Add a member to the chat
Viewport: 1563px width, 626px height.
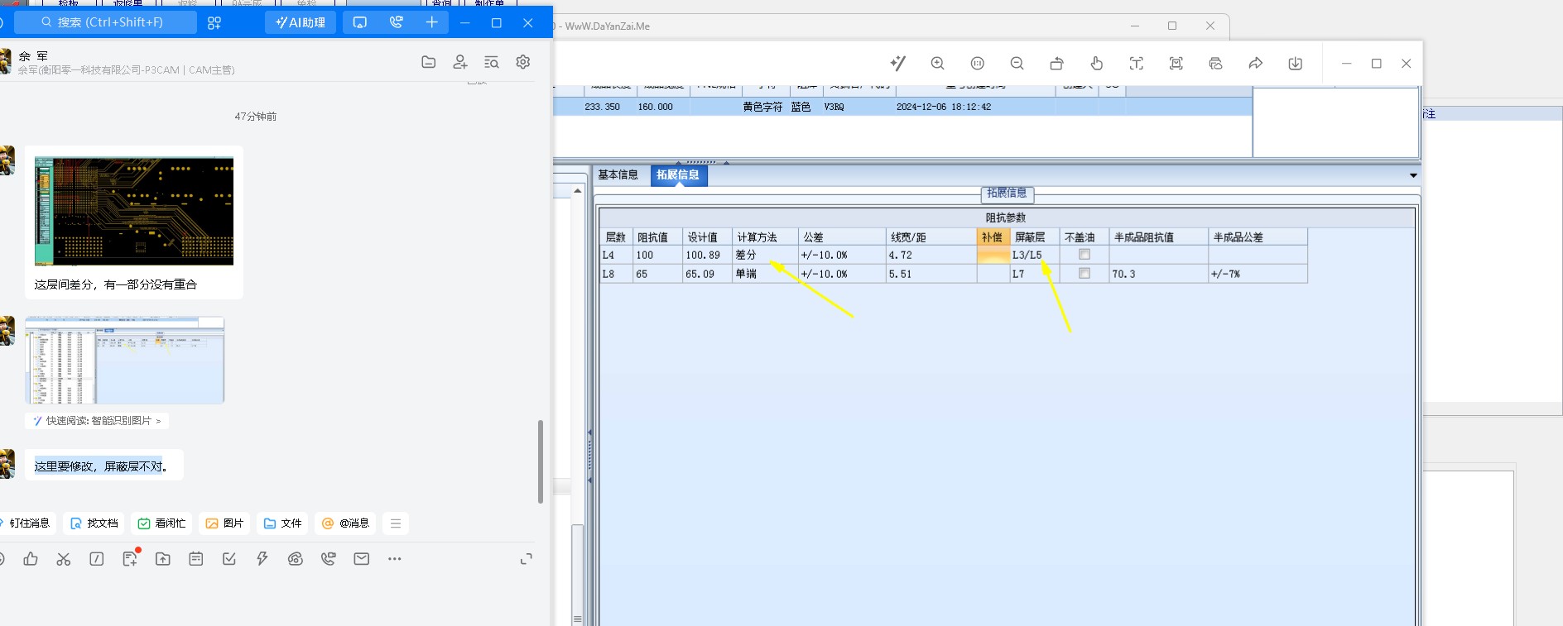(x=460, y=62)
